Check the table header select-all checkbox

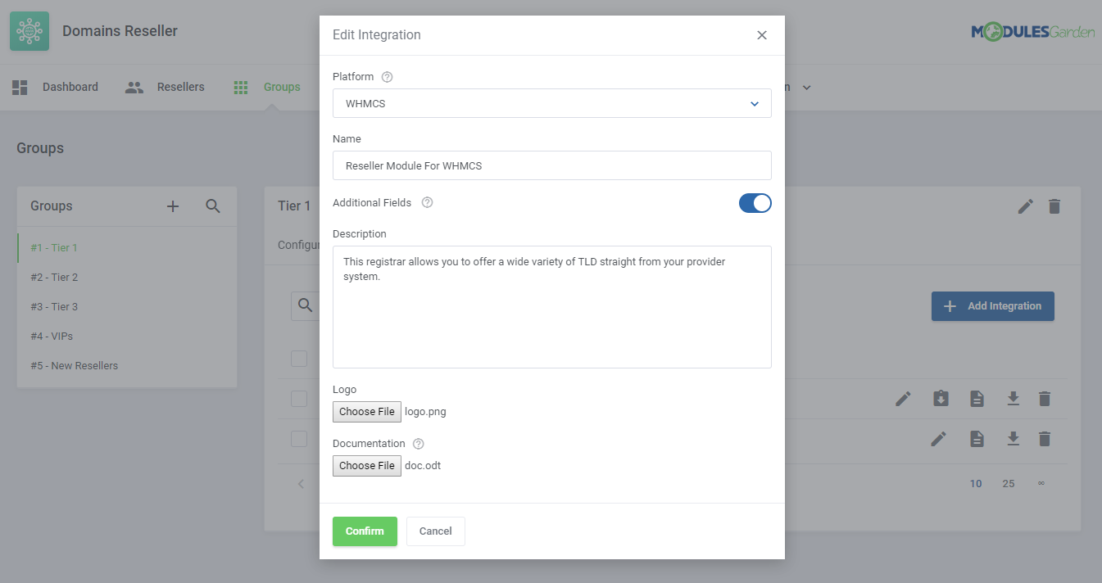pos(299,359)
